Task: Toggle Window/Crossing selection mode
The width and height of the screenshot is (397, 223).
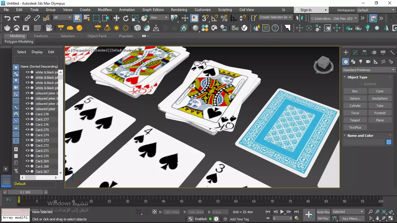Action: tap(105, 18)
